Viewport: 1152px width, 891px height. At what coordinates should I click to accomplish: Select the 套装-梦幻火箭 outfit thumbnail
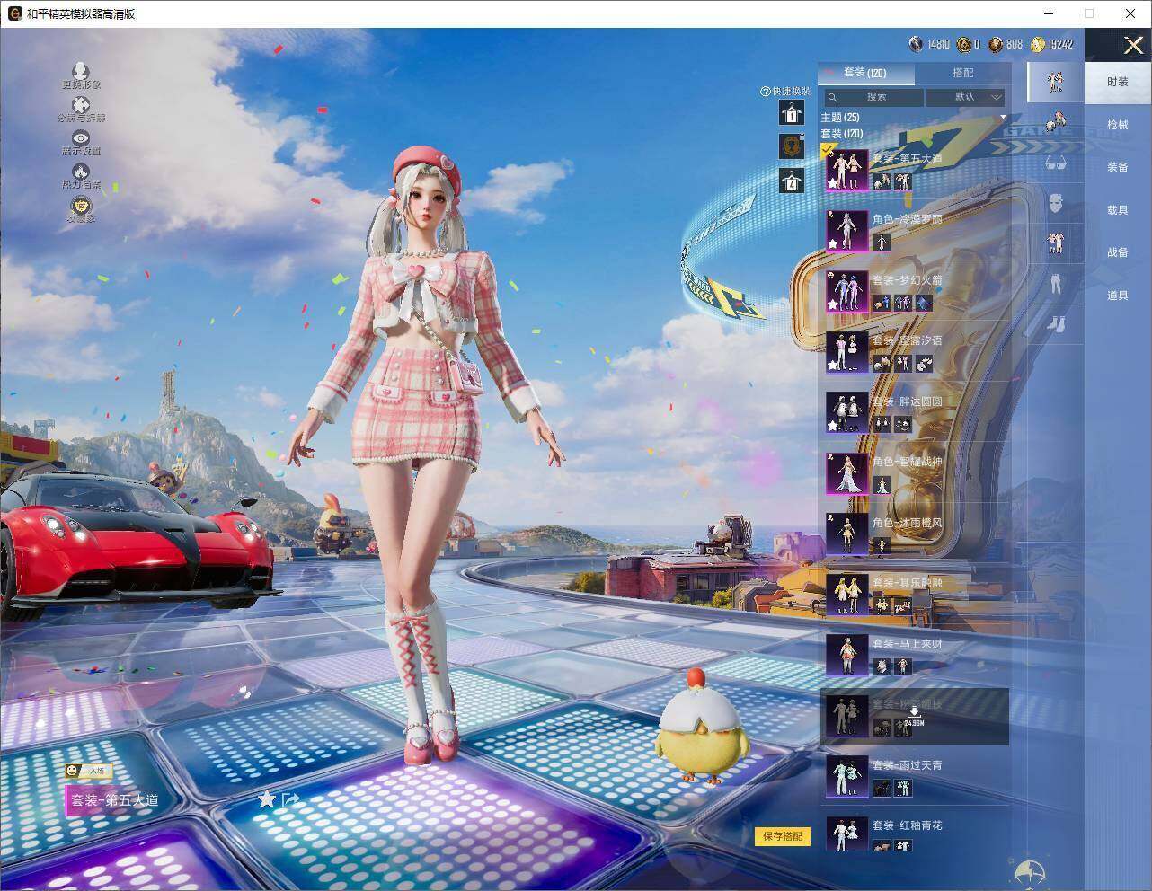846,291
